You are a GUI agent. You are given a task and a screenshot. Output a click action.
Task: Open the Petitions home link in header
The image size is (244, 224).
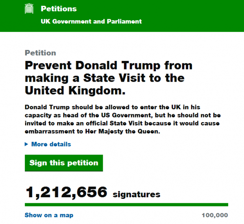tap(59, 9)
